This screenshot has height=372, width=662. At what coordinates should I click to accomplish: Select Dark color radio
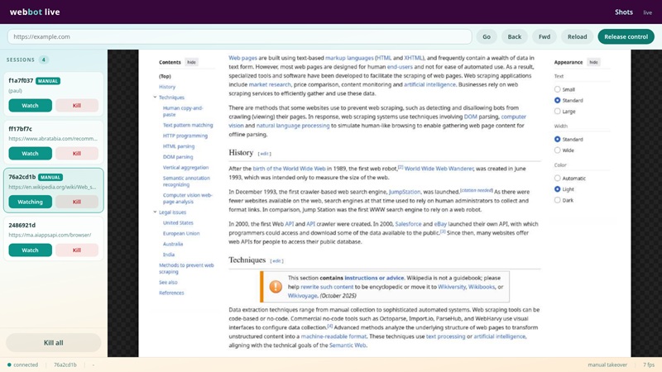pyautogui.click(x=557, y=200)
